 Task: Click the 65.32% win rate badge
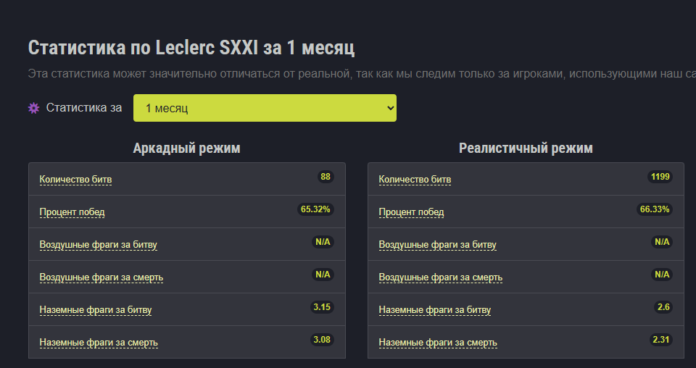click(x=315, y=209)
